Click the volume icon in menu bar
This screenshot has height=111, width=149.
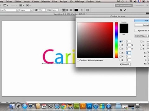(135, 1)
